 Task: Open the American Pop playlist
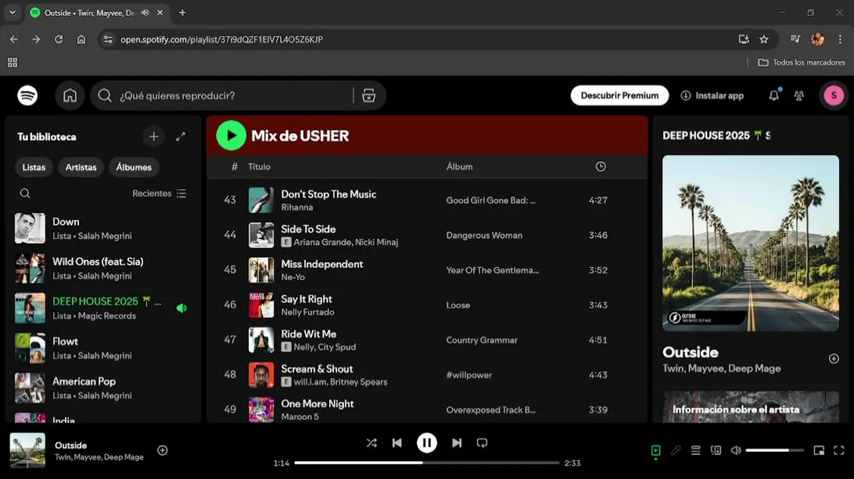coord(103,388)
